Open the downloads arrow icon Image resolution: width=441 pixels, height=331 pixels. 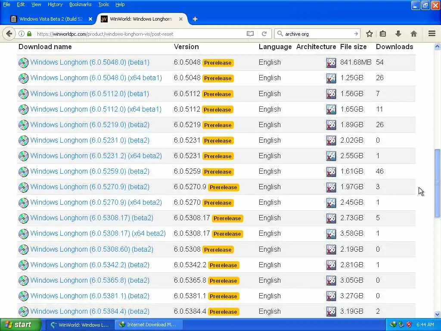(x=398, y=34)
